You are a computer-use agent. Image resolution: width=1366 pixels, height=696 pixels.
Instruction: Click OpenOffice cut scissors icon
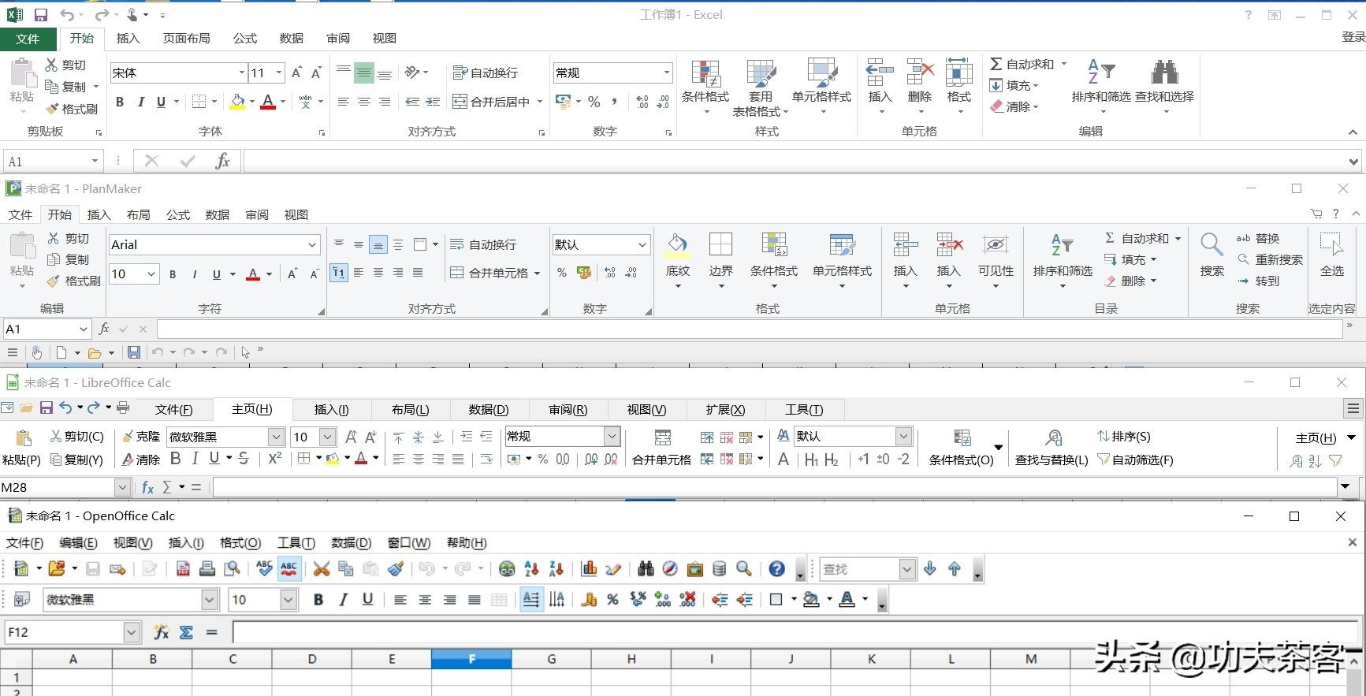click(x=321, y=568)
